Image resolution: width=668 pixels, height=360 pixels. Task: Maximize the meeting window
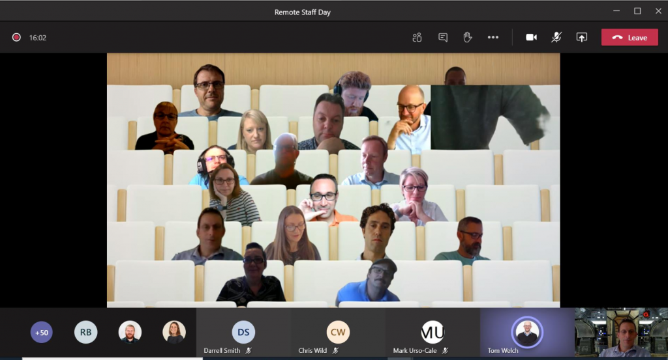click(637, 11)
